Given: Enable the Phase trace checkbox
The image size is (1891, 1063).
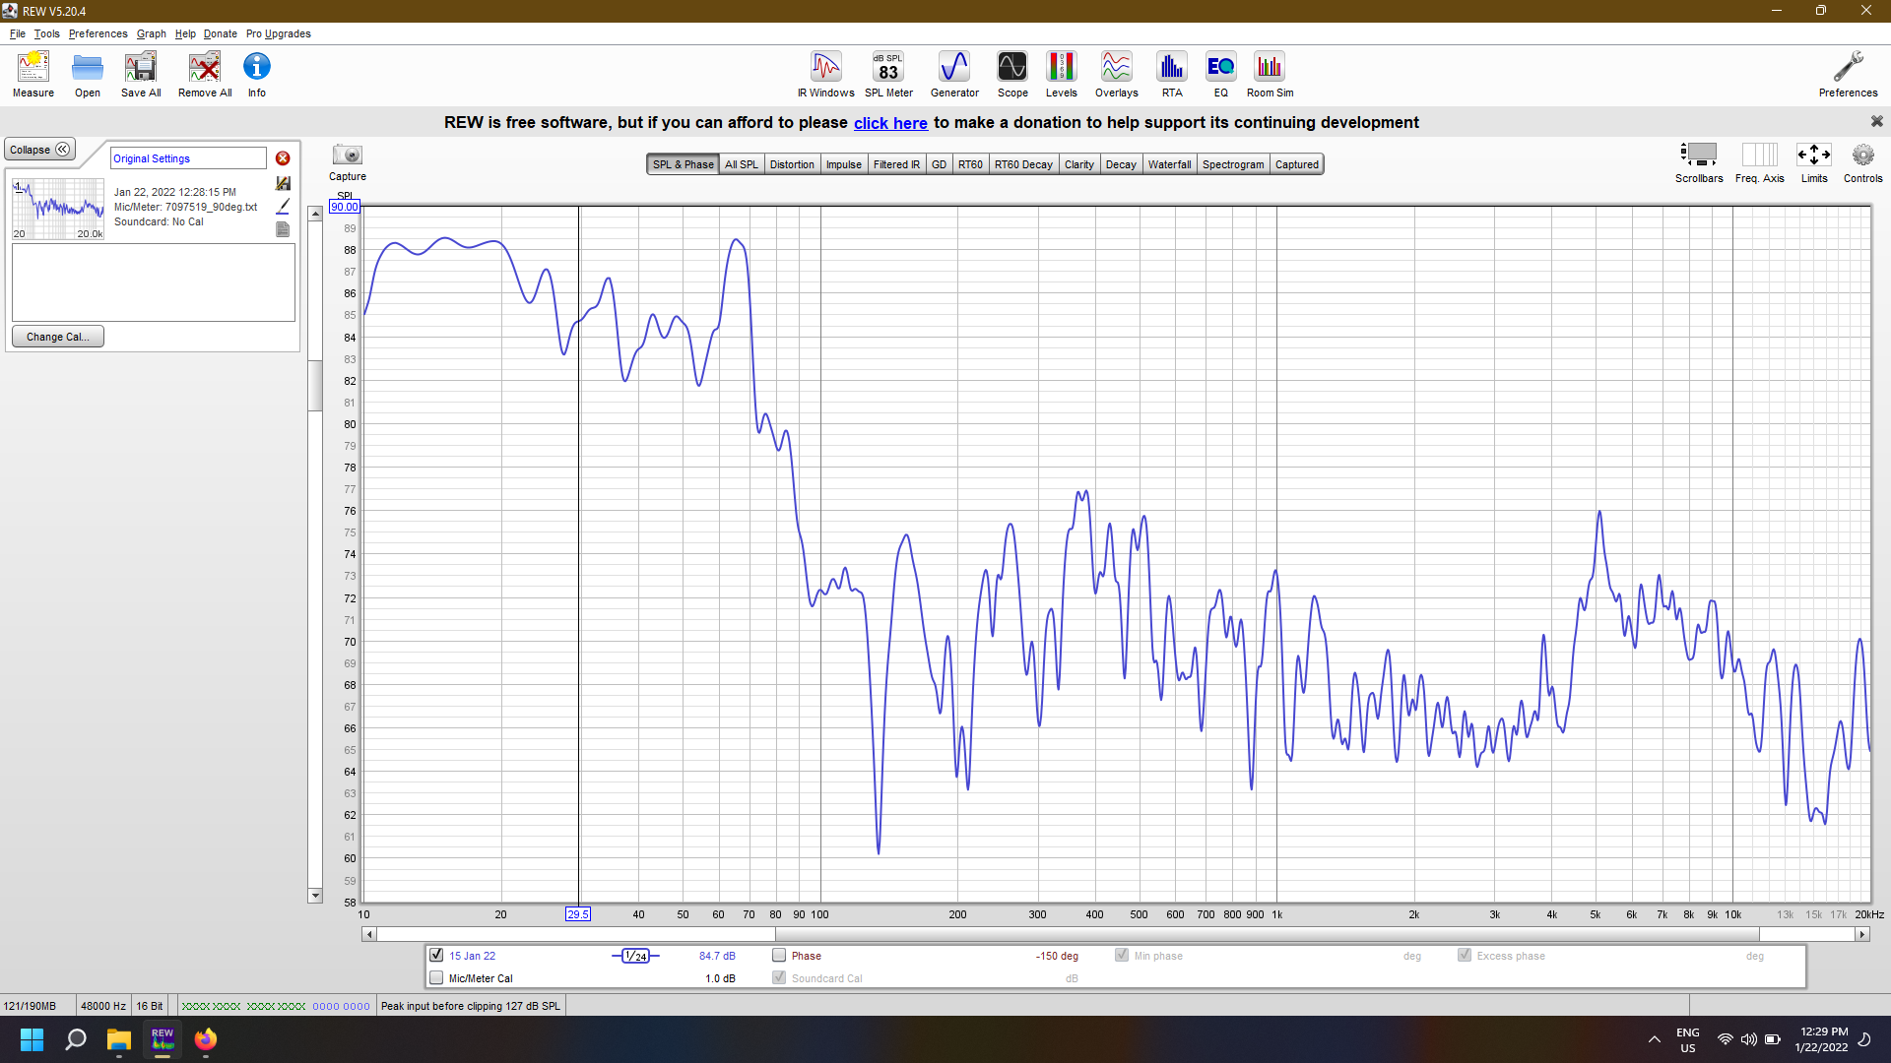Looking at the screenshot, I should coord(779,956).
